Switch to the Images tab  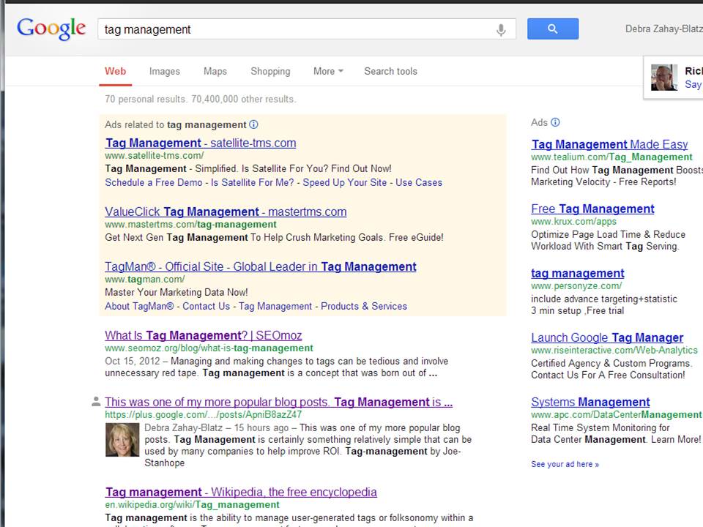pos(165,71)
